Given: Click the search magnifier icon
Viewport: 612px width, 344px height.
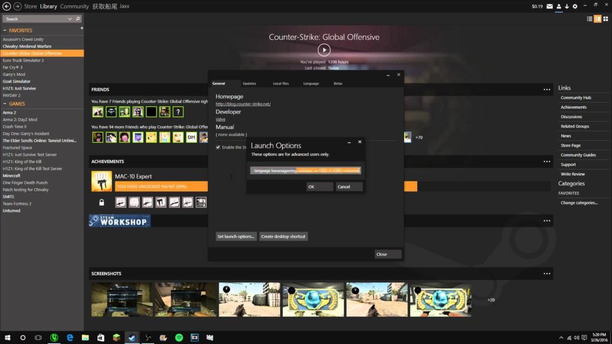Looking at the screenshot, I should [x=78, y=19].
